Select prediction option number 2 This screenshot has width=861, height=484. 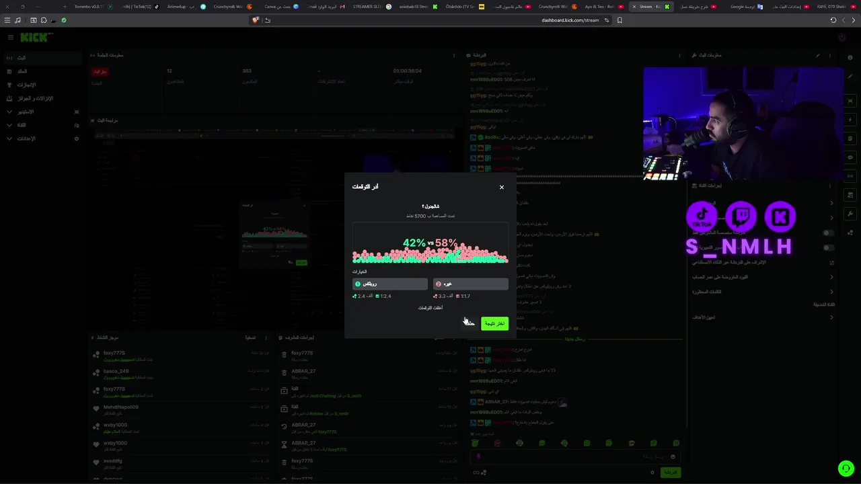point(471,284)
